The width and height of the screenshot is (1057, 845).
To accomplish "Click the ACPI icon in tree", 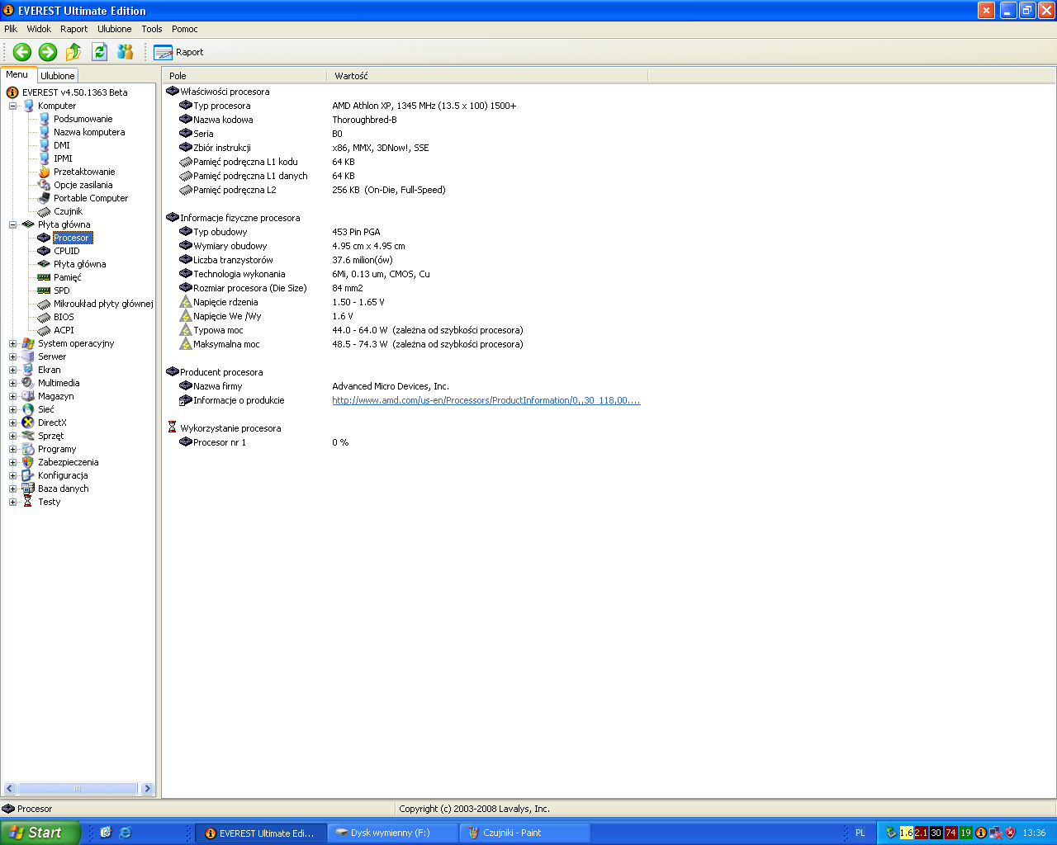I will pyautogui.click(x=45, y=330).
